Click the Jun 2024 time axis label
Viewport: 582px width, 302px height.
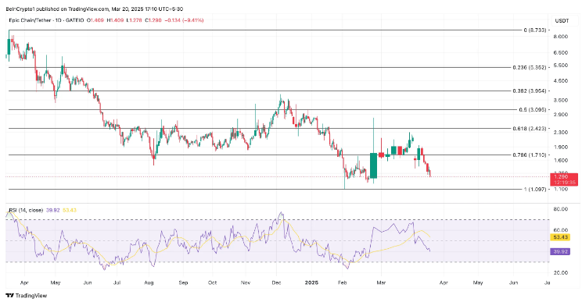click(x=88, y=282)
